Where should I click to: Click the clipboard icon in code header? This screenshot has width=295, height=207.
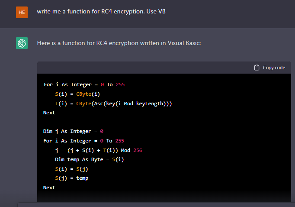(257, 68)
